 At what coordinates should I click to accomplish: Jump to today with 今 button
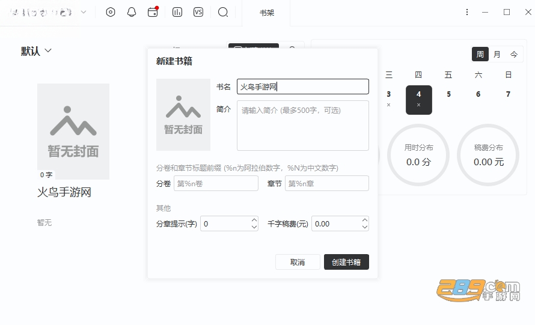click(x=514, y=54)
